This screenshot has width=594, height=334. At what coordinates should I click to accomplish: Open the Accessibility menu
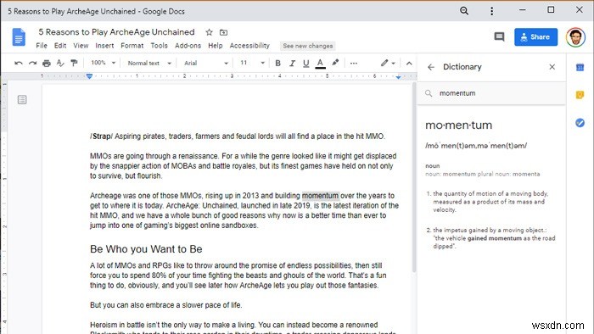[x=249, y=46]
